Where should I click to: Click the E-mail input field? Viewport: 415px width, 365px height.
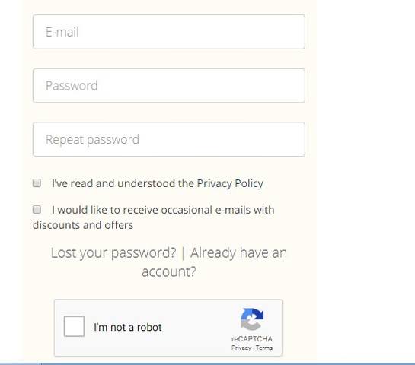click(169, 32)
